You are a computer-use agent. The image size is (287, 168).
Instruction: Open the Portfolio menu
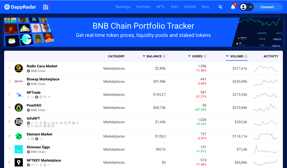(x=143, y=7)
